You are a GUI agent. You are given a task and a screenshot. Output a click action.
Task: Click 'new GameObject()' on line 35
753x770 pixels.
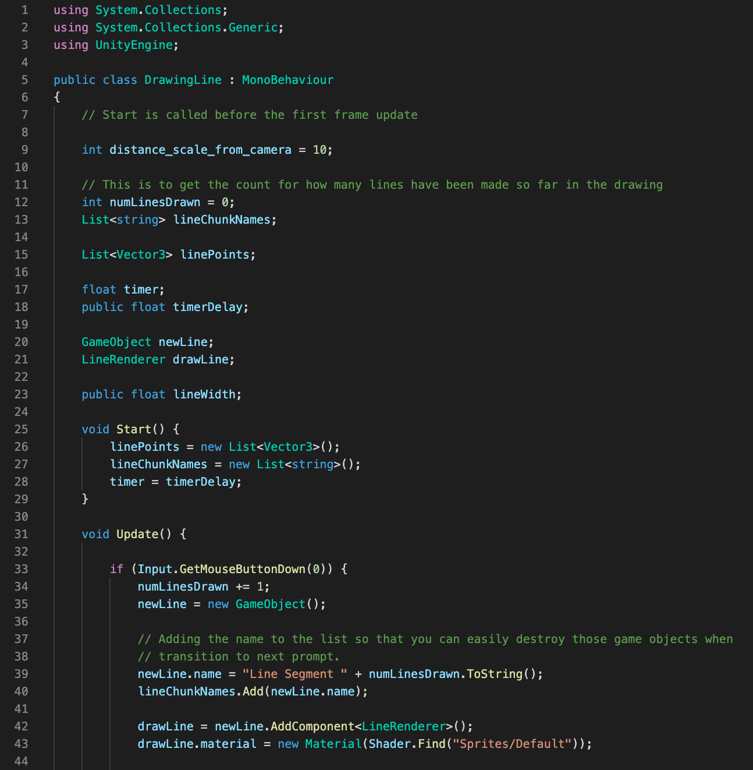click(x=264, y=604)
